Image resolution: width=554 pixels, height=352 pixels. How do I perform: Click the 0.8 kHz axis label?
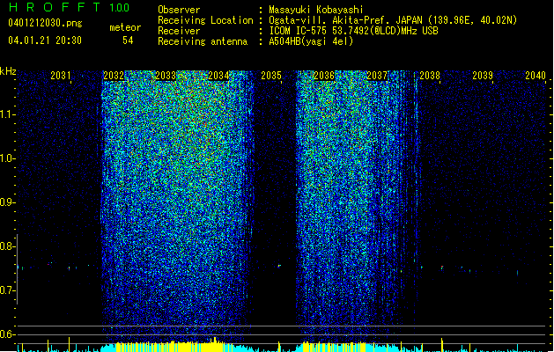click(x=7, y=246)
